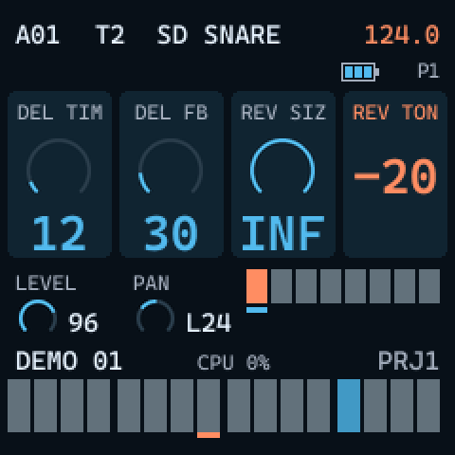The image size is (455, 455).
Task: Select the REV TON parameter label
Action: click(x=395, y=112)
